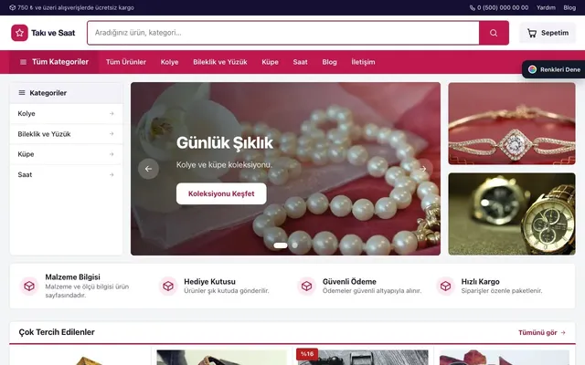The height and width of the screenshot is (365, 585).
Task: Click the arrow next to Tümünü gör
Action: click(x=563, y=332)
